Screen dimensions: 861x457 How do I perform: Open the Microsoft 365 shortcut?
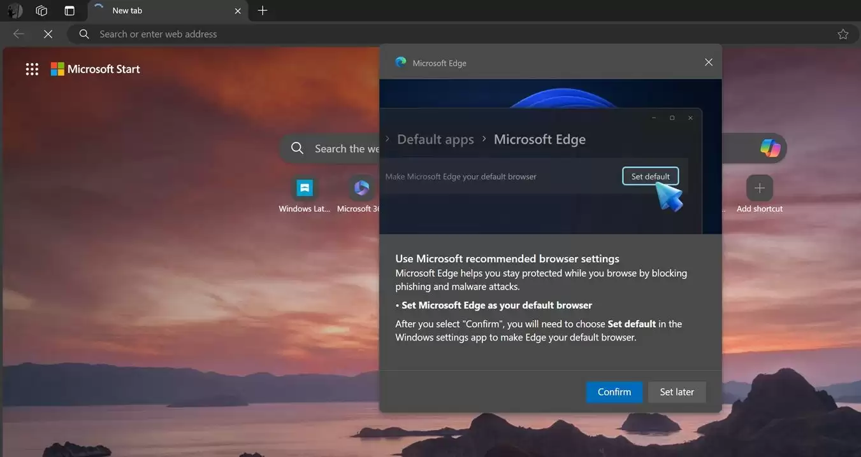361,188
